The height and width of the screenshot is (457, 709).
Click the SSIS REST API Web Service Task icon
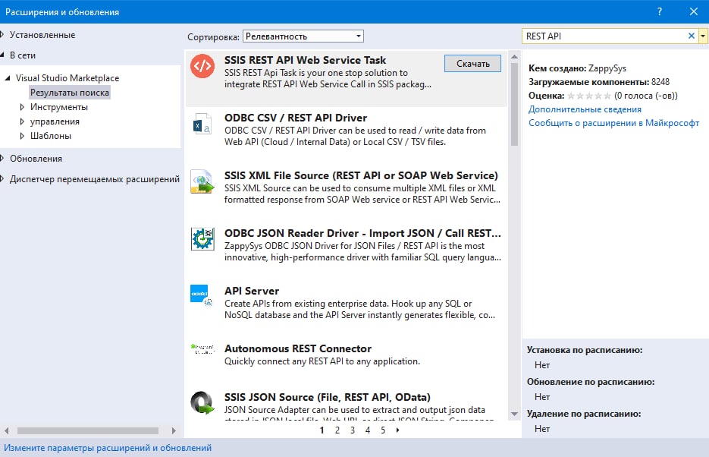[x=202, y=66]
